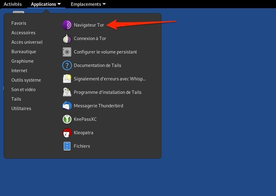Select the Navigateur Tor label

coord(89,25)
